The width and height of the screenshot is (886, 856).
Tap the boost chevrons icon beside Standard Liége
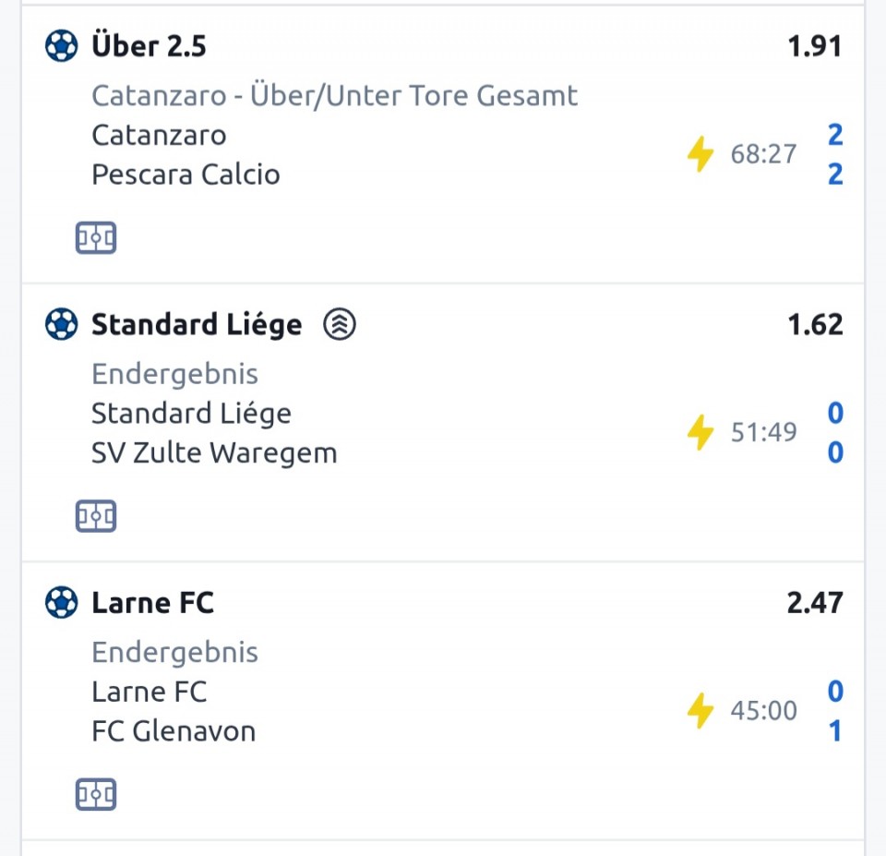340,324
